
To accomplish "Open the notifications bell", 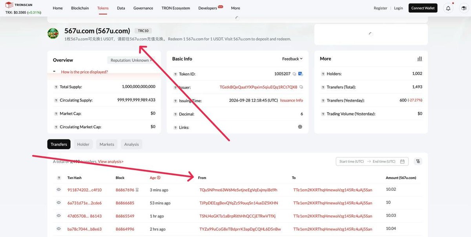I will point(448,8).
